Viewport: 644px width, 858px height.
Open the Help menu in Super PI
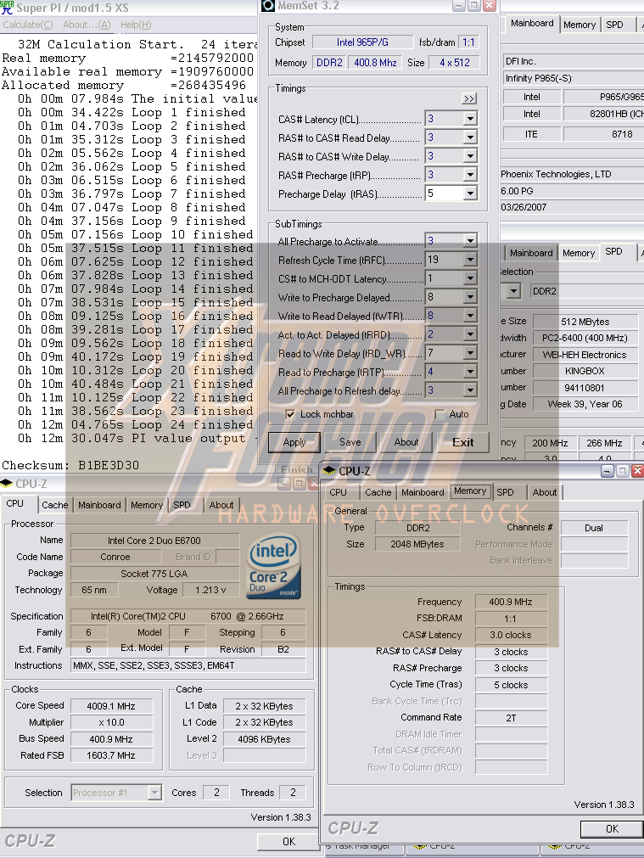click(136, 25)
